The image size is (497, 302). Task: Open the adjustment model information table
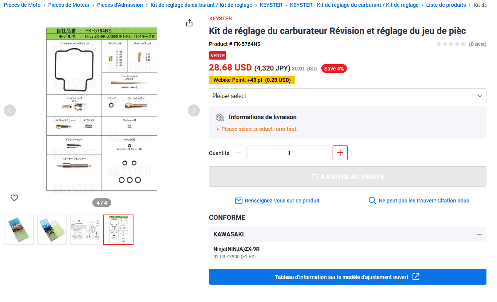coord(347,277)
